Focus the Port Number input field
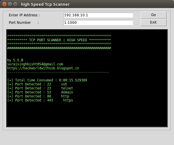 pos(98,23)
